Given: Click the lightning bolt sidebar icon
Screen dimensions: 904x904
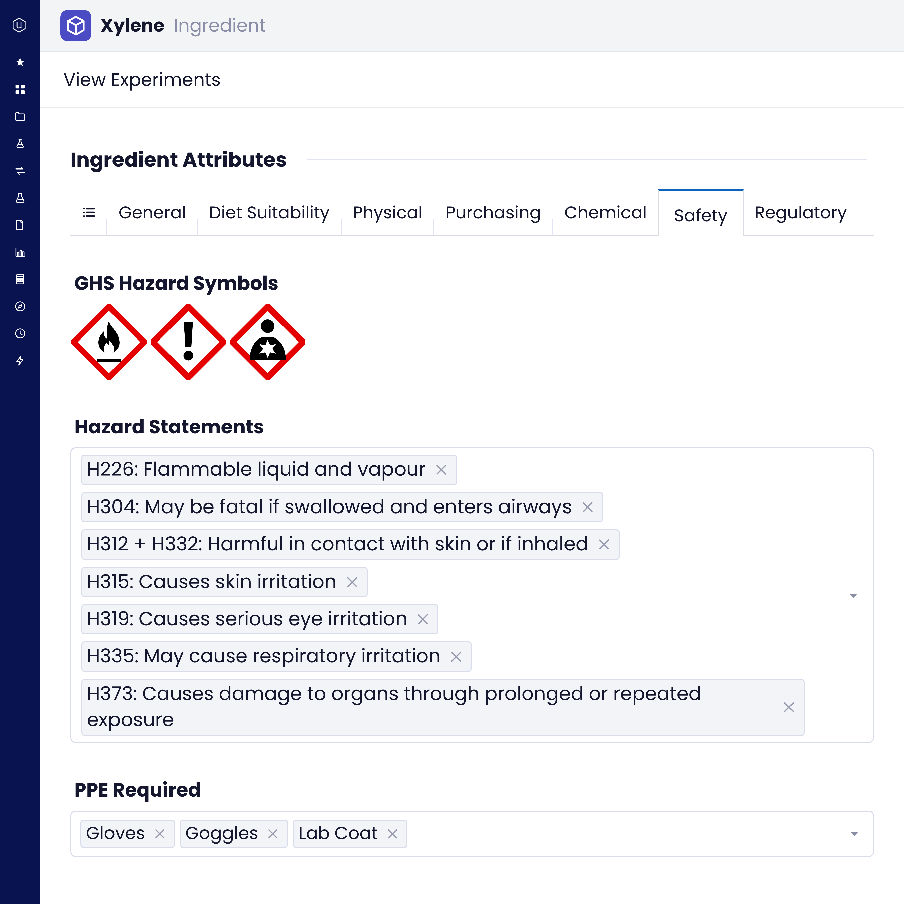Looking at the screenshot, I should pyautogui.click(x=20, y=361).
